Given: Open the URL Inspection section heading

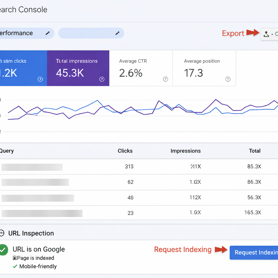Looking at the screenshot, I should point(31,233).
